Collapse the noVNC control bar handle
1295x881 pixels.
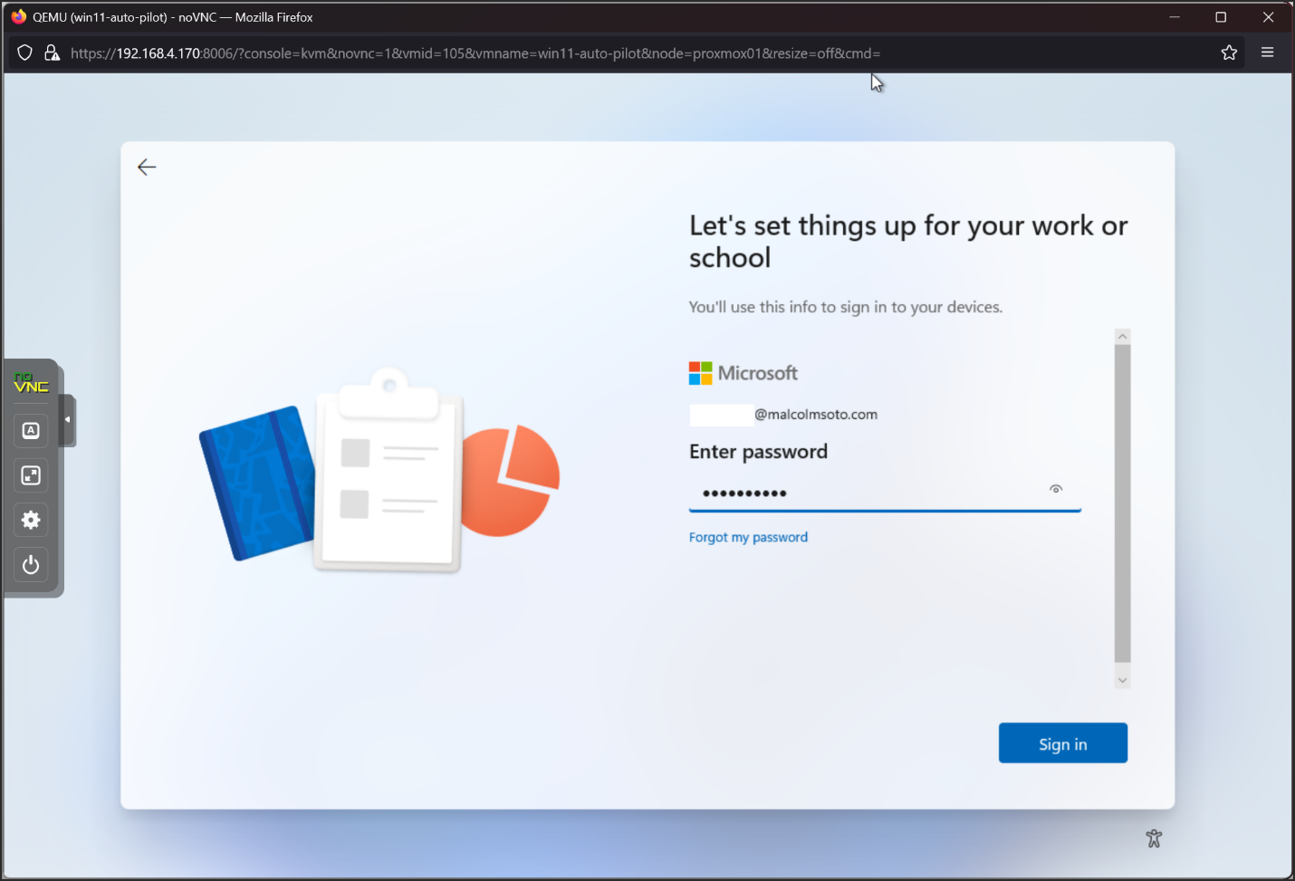click(67, 420)
